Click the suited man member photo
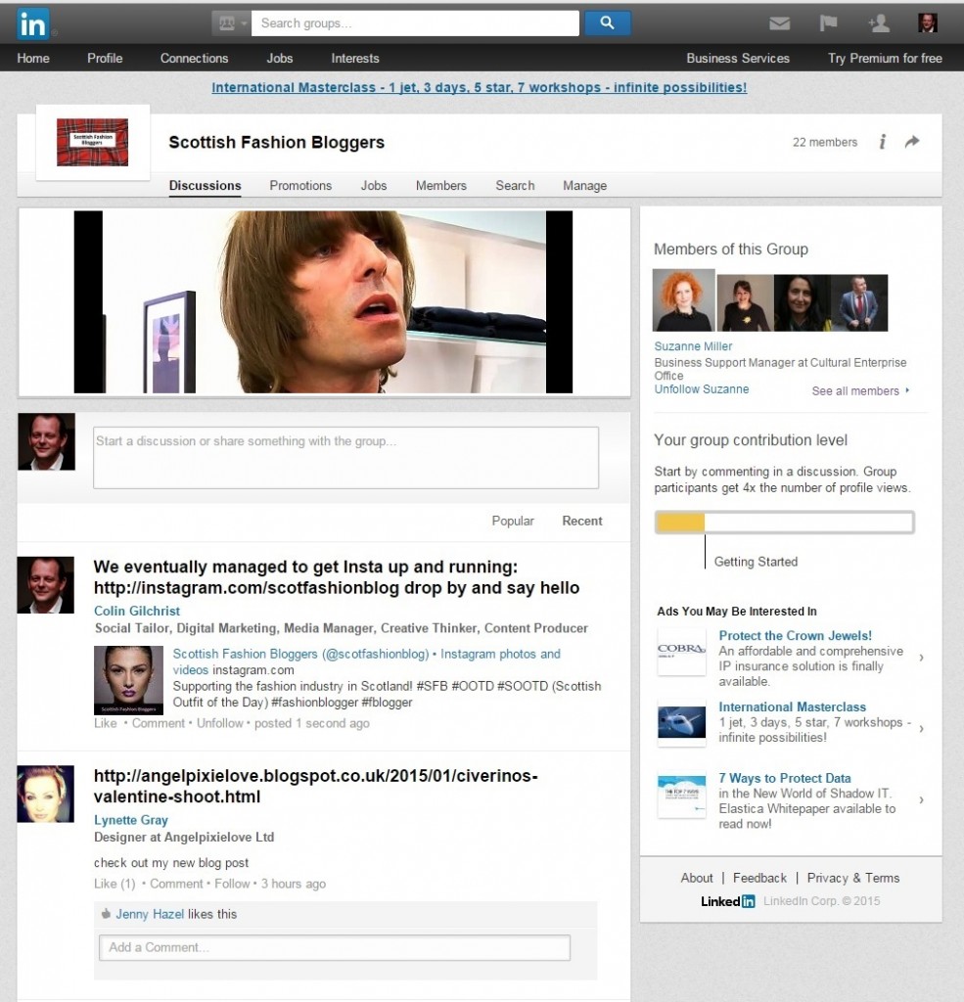964x1002 pixels. point(859,303)
